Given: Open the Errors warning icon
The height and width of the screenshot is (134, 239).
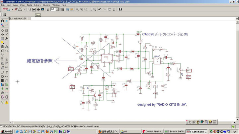Looking at the screenshot, I should [7, 102].
